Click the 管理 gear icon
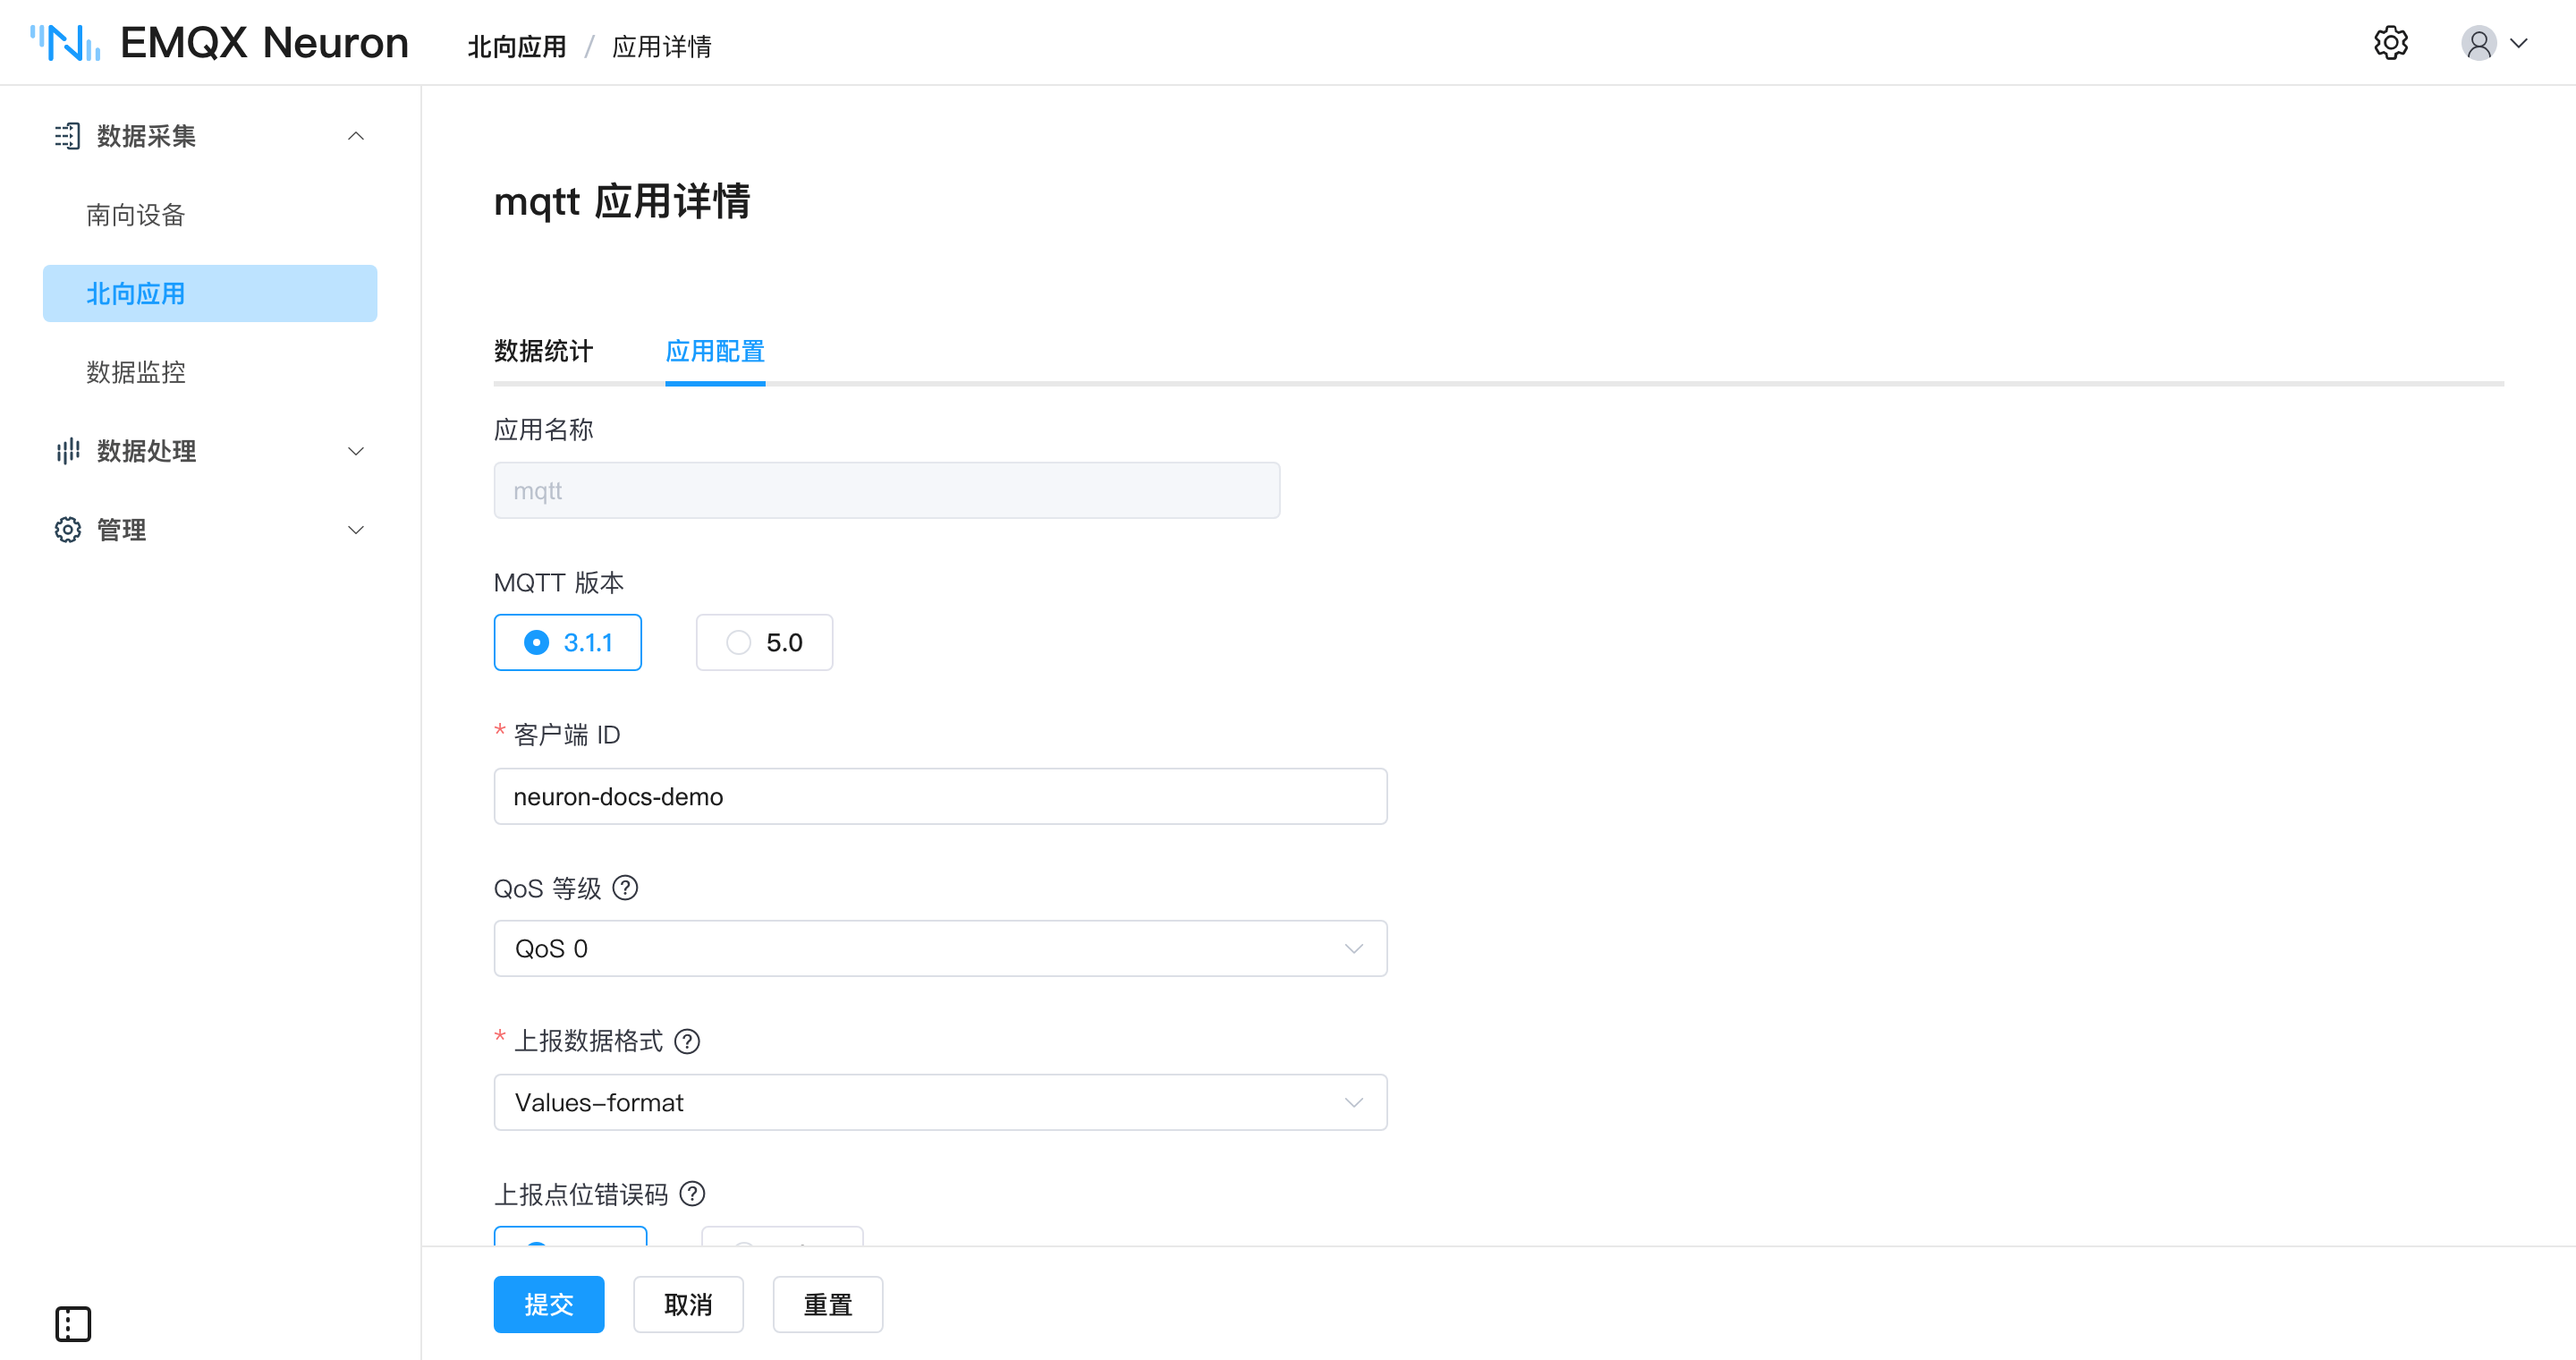 pos(67,530)
